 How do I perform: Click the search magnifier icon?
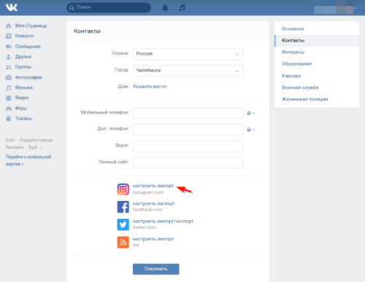click(x=72, y=8)
